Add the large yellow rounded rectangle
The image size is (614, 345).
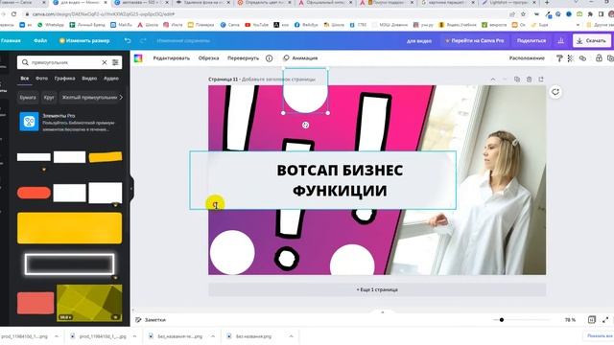70,228
